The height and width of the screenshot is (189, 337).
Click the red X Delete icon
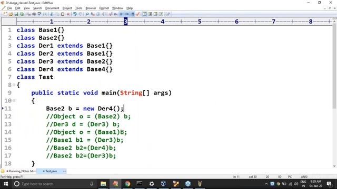[x=68, y=14]
